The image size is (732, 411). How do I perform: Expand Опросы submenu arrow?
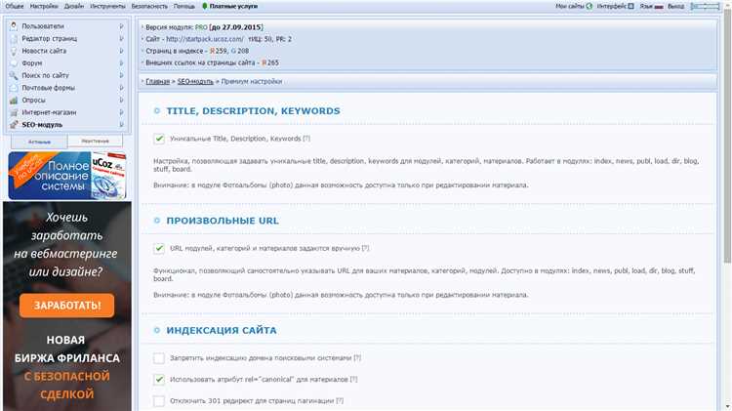click(121, 100)
